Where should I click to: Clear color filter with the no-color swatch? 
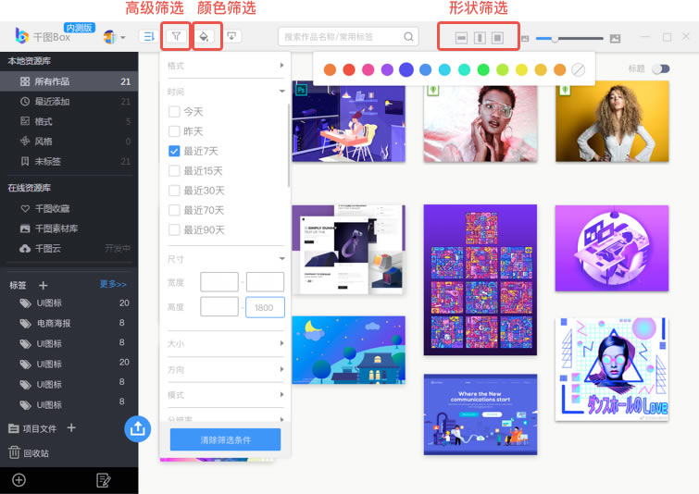click(579, 69)
